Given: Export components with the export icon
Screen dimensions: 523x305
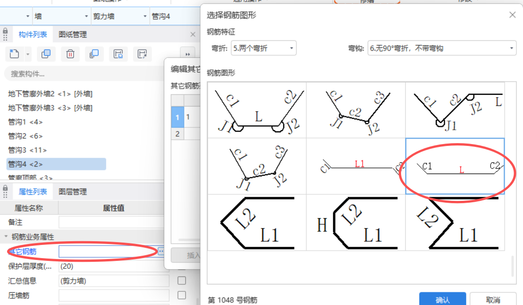Looking at the screenshot, I should pyautogui.click(x=143, y=54).
